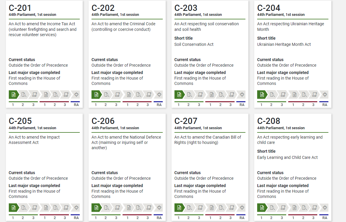The image size is (346, 222).
Task: Click C-201's green House first reading icon
Action: click(13, 95)
